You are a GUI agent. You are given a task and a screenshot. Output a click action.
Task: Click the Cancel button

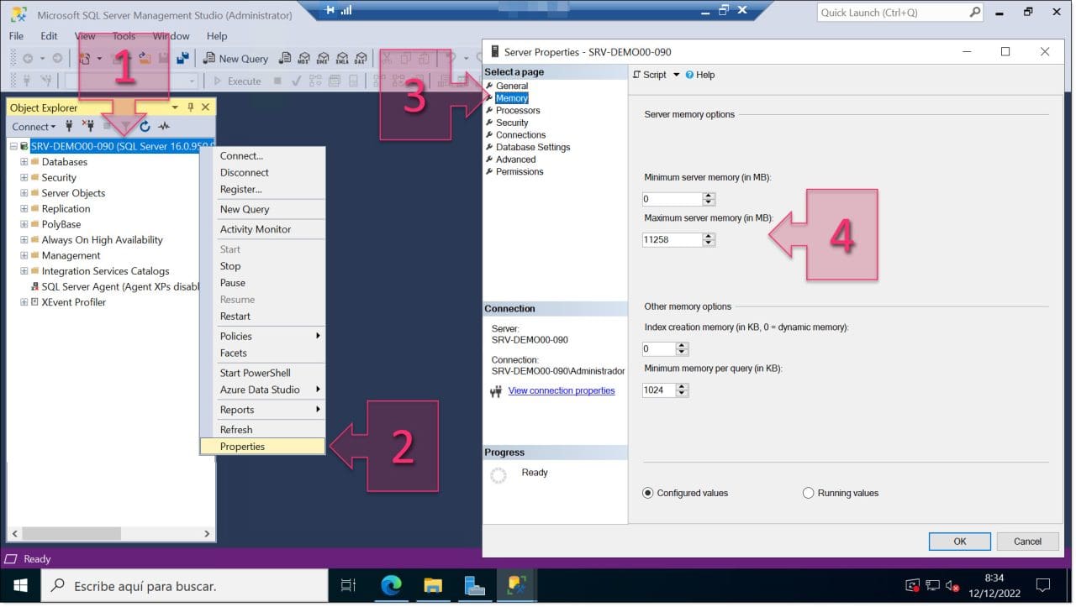[x=1027, y=542]
